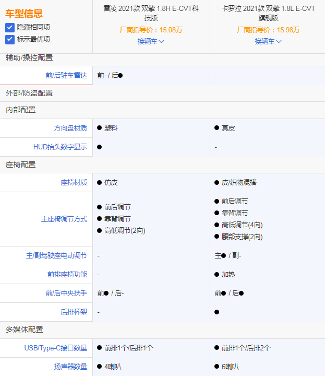Click the 雷凌 2021款 双擎 model title

coord(151,13)
